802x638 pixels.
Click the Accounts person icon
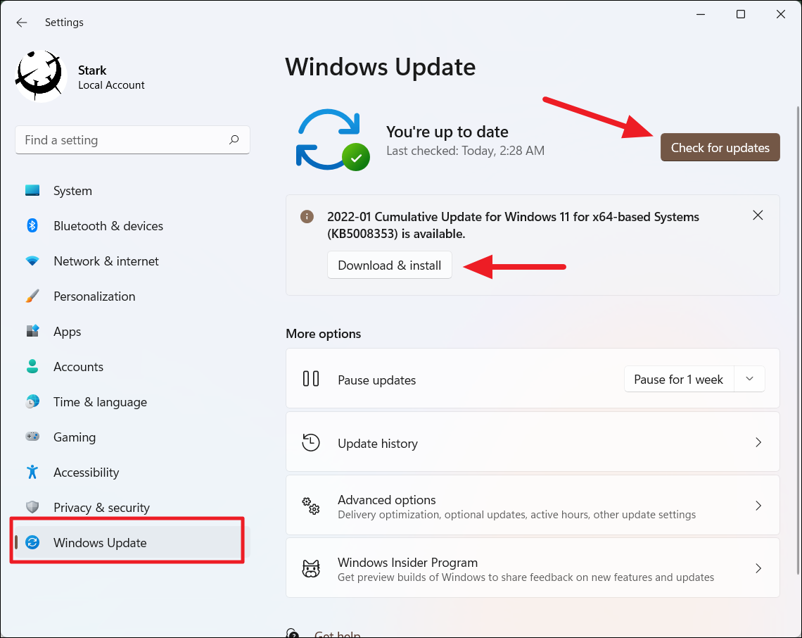click(32, 367)
